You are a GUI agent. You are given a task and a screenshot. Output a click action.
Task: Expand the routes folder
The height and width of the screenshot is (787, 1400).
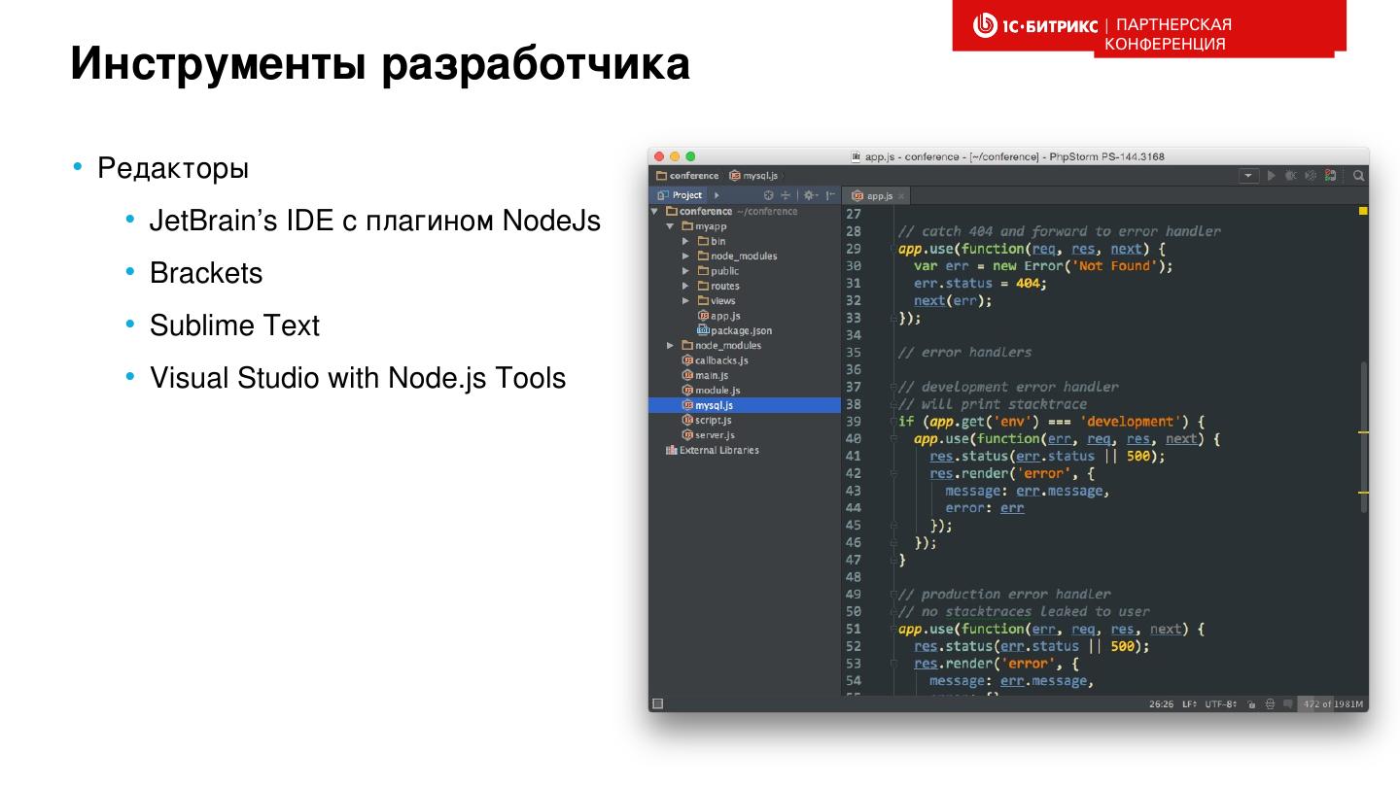coord(685,286)
